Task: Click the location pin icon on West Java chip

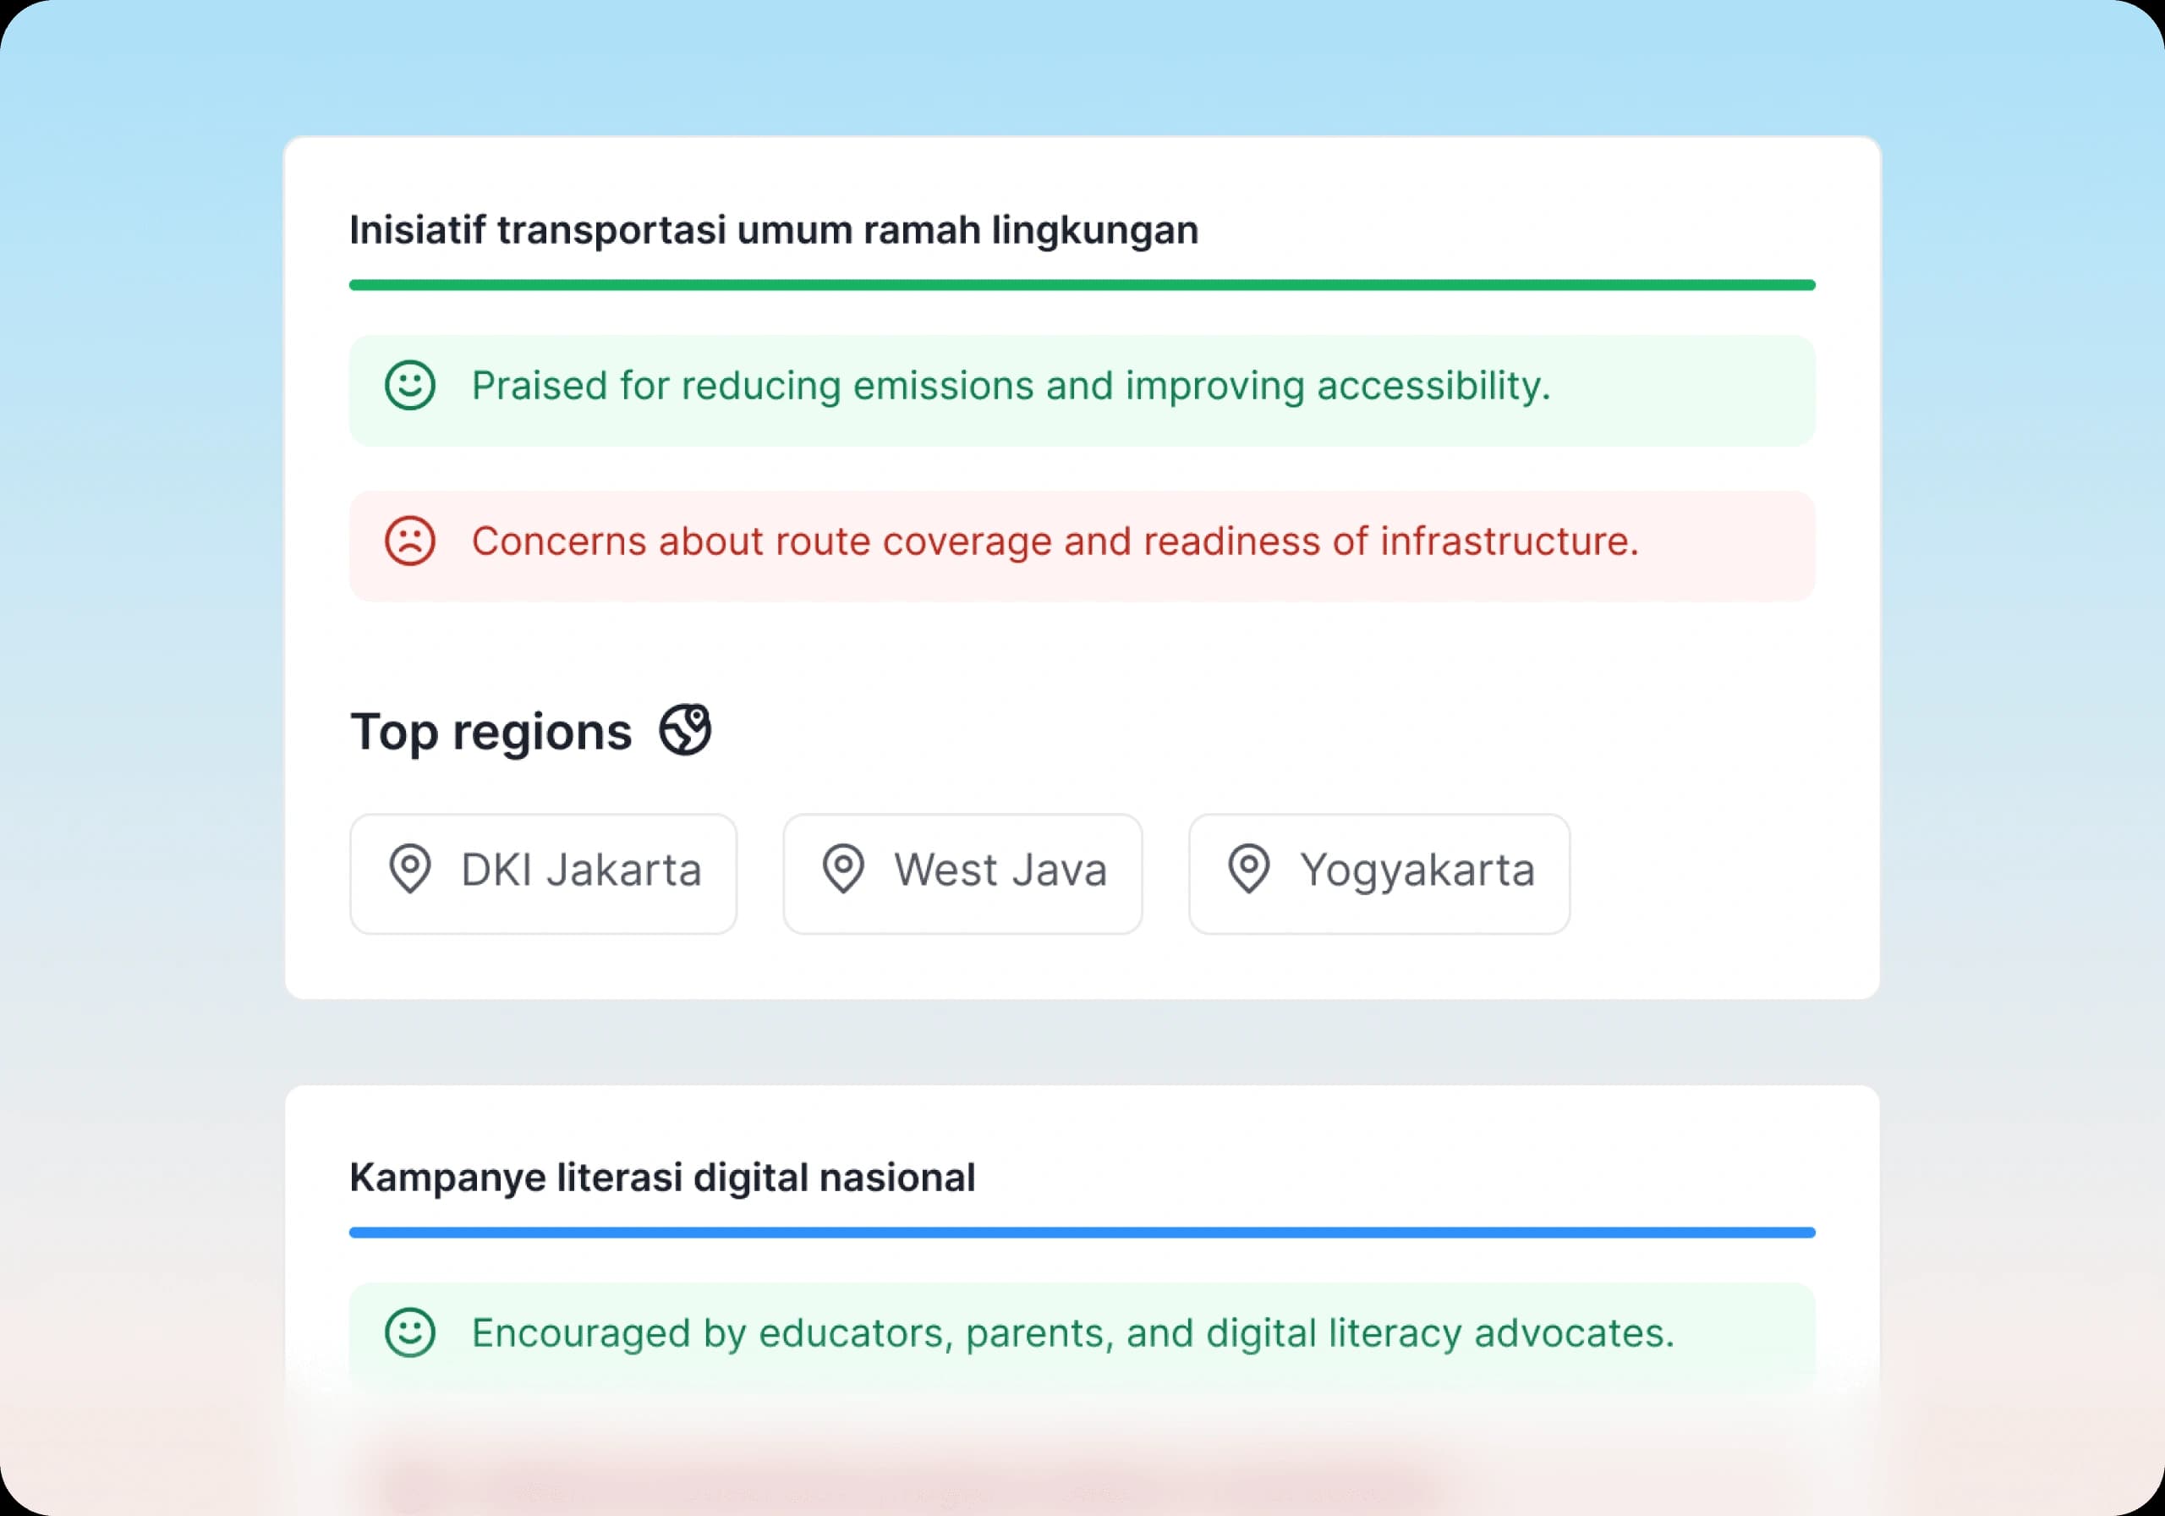Action: [x=843, y=871]
